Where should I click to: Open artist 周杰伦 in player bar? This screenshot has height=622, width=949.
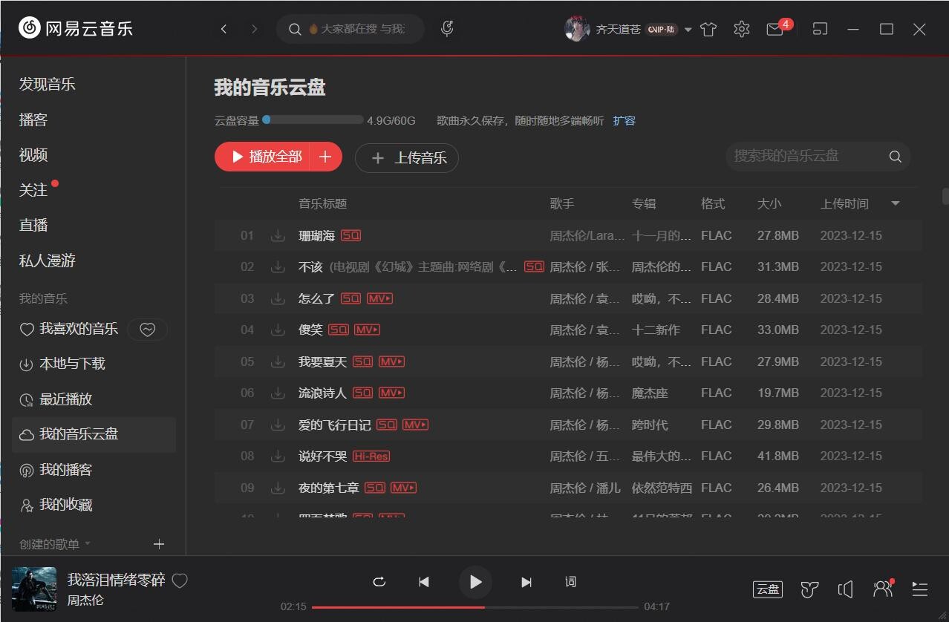[x=85, y=600]
